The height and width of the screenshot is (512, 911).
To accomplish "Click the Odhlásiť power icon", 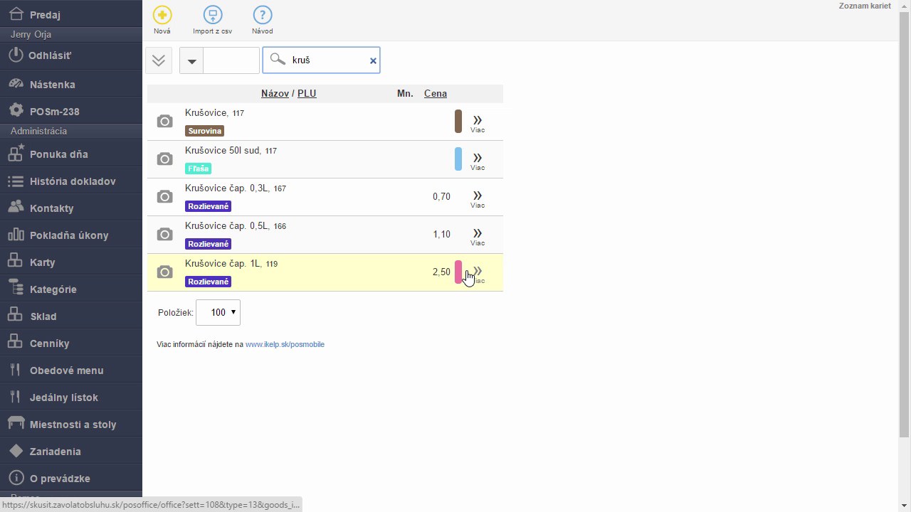I will [16, 55].
